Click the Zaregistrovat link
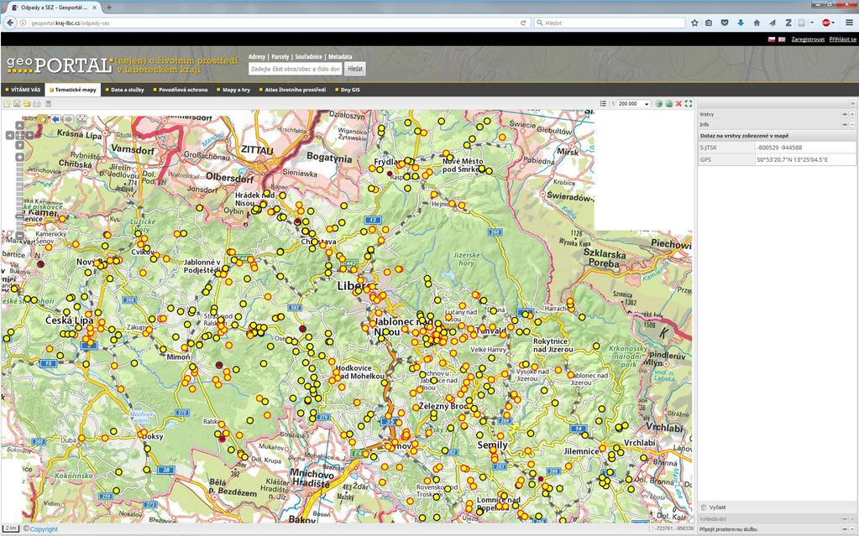This screenshot has height=536, width=859. [808, 39]
